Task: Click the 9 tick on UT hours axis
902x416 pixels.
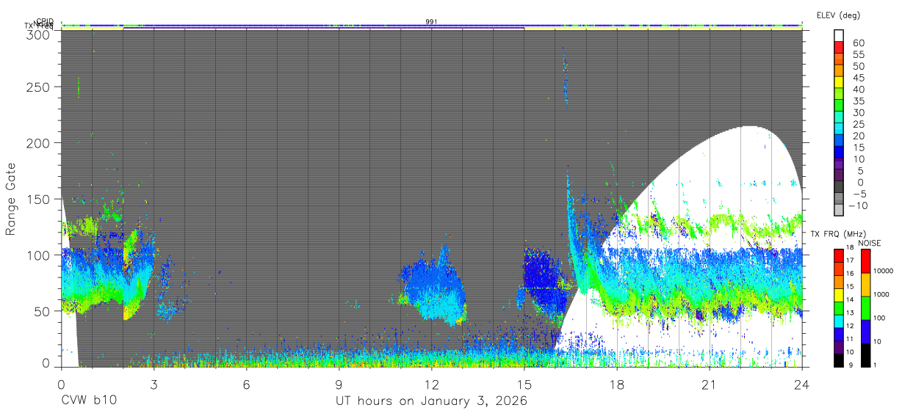Action: coord(339,384)
